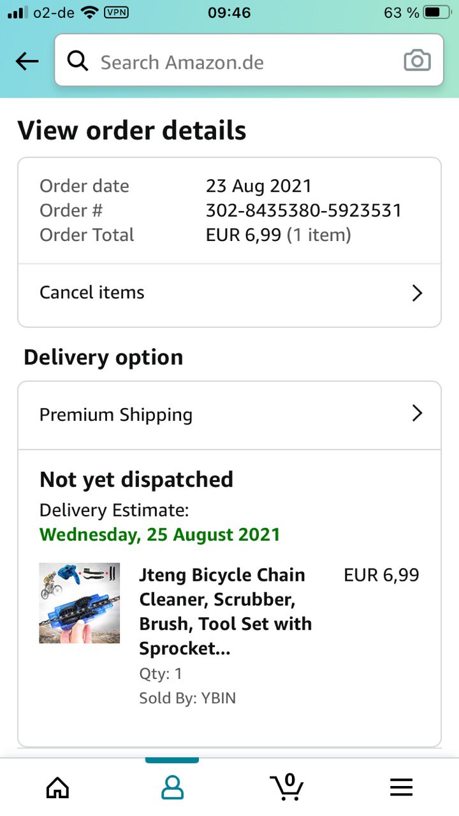Tap the VPN status bar indicator
Viewport: 459px width, 816px height.
115,12
